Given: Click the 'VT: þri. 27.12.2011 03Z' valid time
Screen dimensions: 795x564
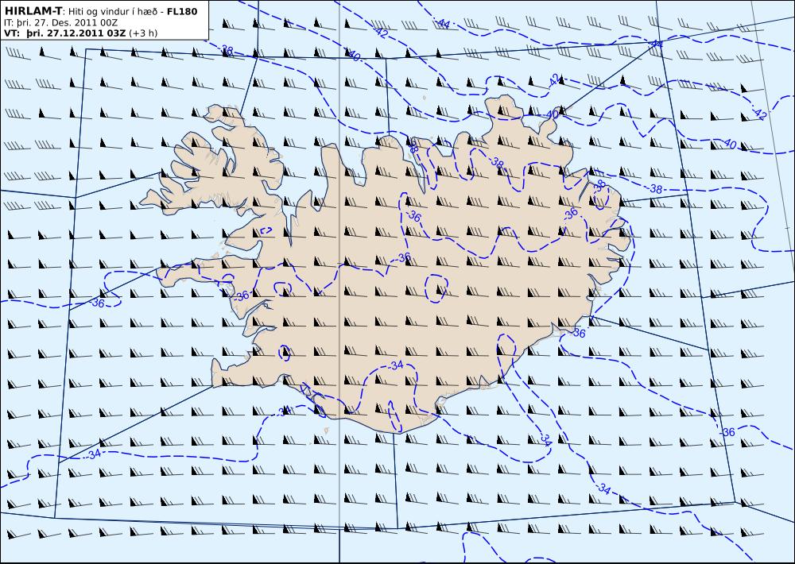Looking at the screenshot, I should pyautogui.click(x=65, y=33).
